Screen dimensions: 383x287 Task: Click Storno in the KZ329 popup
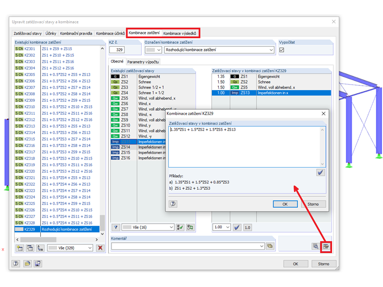point(313,204)
